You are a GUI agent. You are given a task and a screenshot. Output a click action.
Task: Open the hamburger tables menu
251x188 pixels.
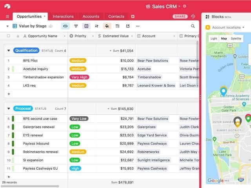pyautogui.click(x=7, y=16)
